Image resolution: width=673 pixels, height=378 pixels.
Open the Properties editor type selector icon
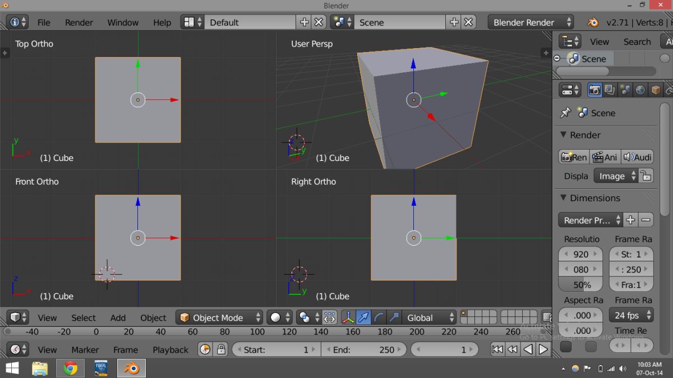point(571,90)
